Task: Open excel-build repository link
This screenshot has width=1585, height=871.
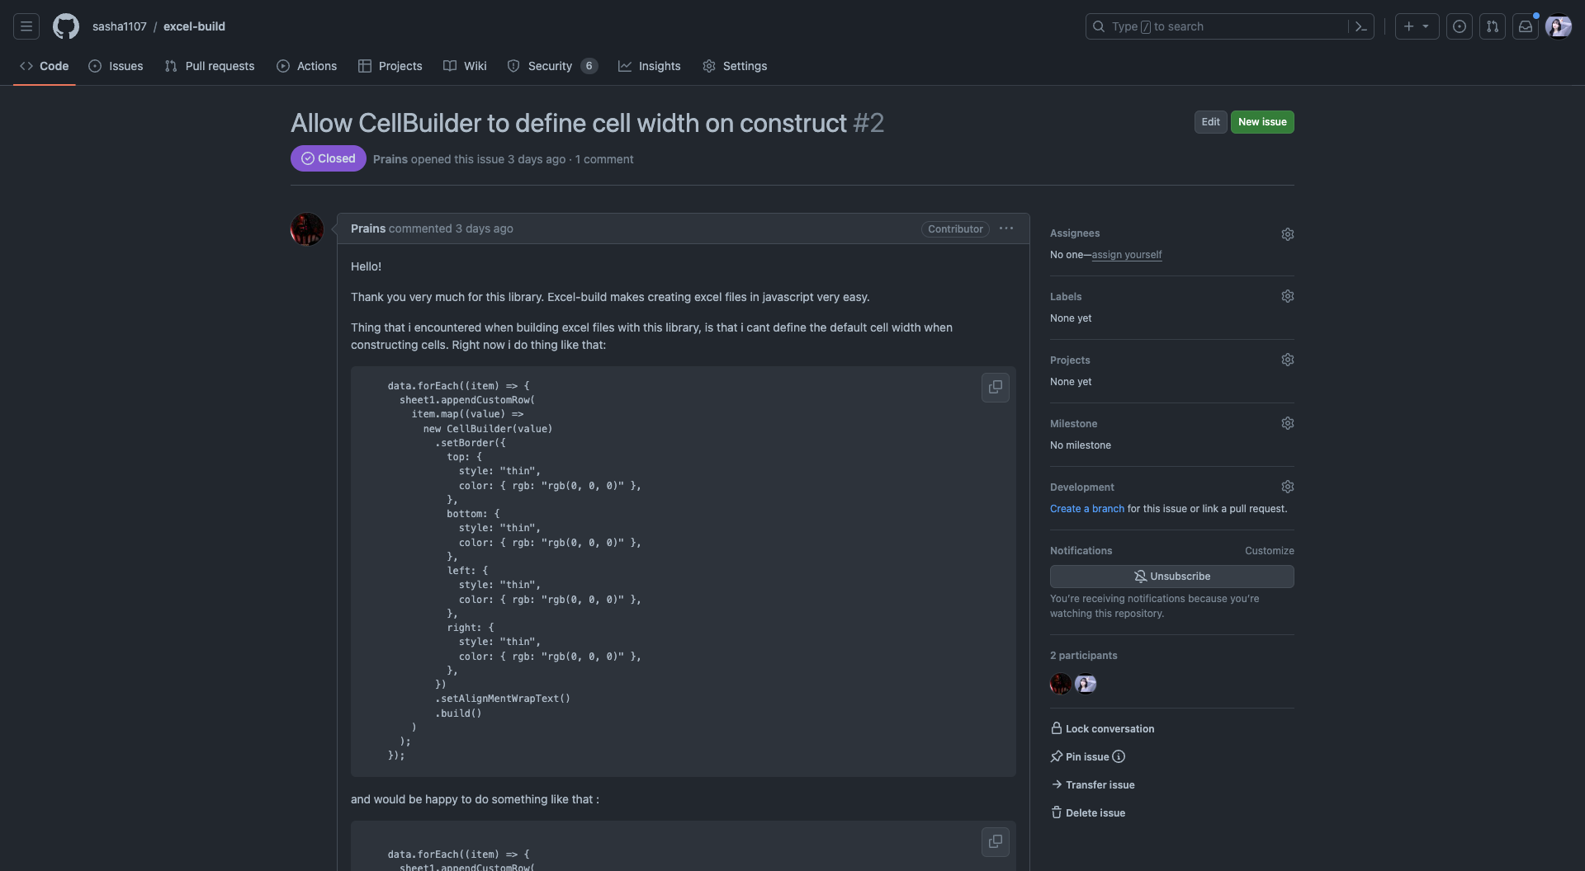Action: 194,26
